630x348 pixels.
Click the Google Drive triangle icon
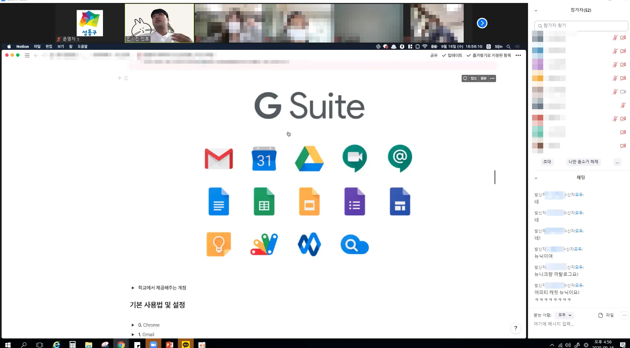[x=309, y=159]
